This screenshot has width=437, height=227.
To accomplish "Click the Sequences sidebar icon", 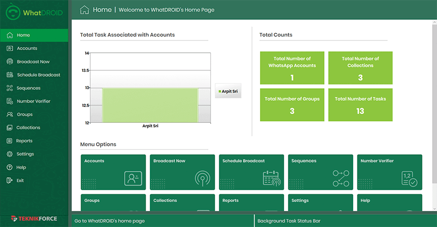I will (10, 88).
